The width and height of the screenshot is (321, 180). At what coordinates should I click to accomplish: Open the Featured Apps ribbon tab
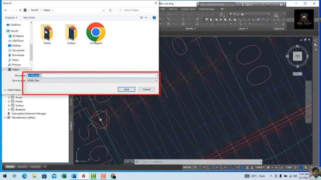click(207, 9)
